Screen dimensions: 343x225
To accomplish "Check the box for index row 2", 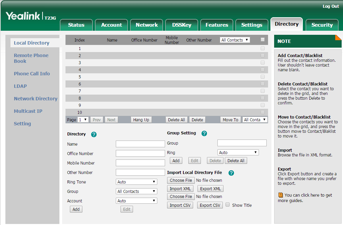I will pyautogui.click(x=263, y=55).
